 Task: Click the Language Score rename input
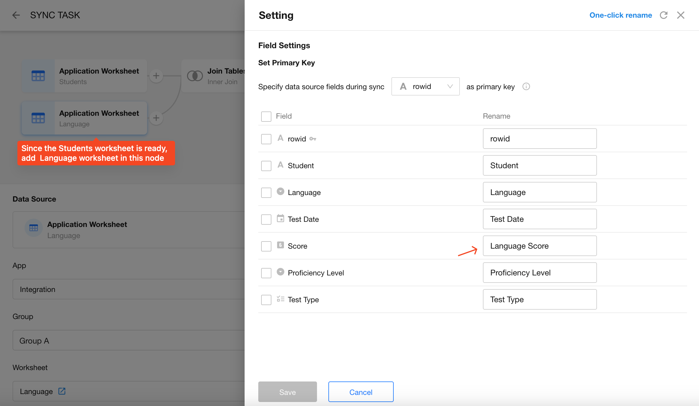(x=539, y=246)
